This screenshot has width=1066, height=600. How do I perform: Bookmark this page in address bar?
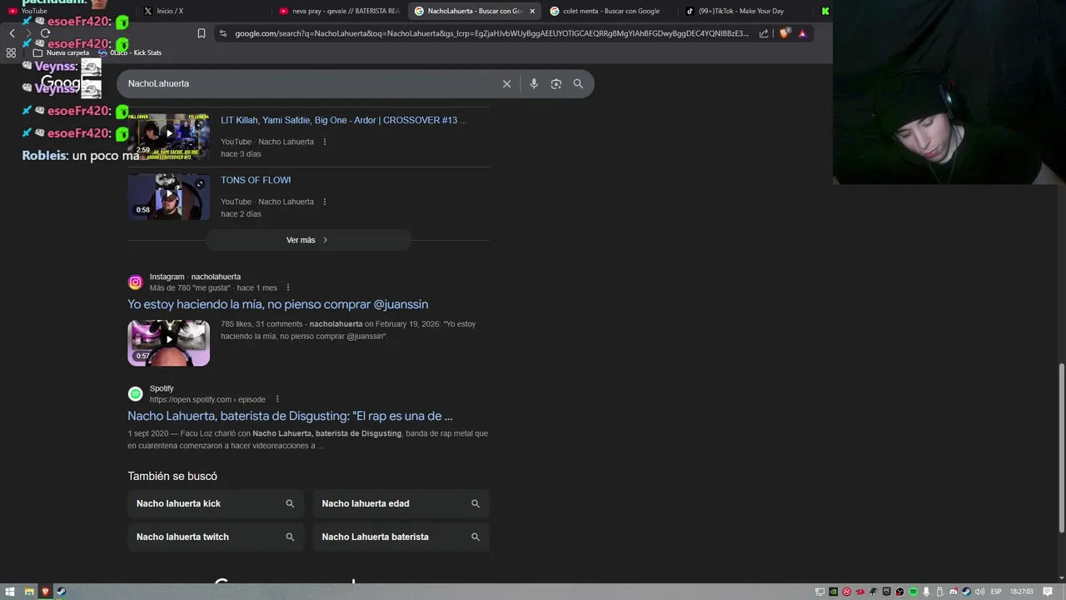[202, 33]
